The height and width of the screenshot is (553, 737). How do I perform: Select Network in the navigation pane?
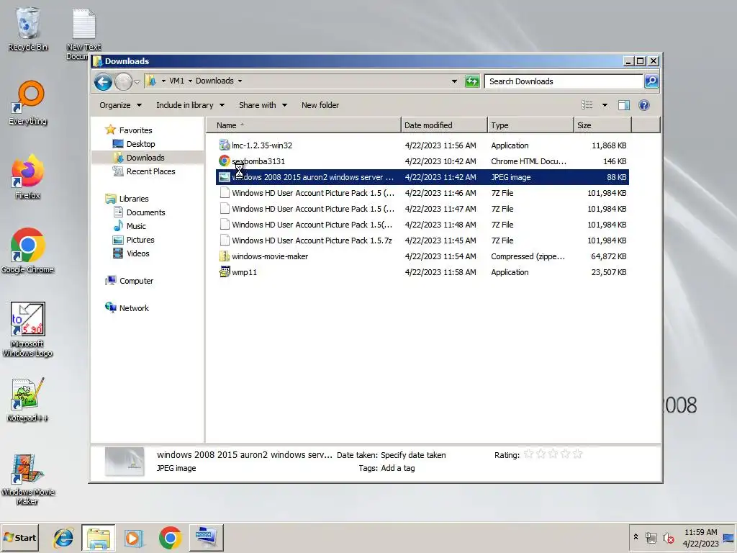tap(134, 308)
